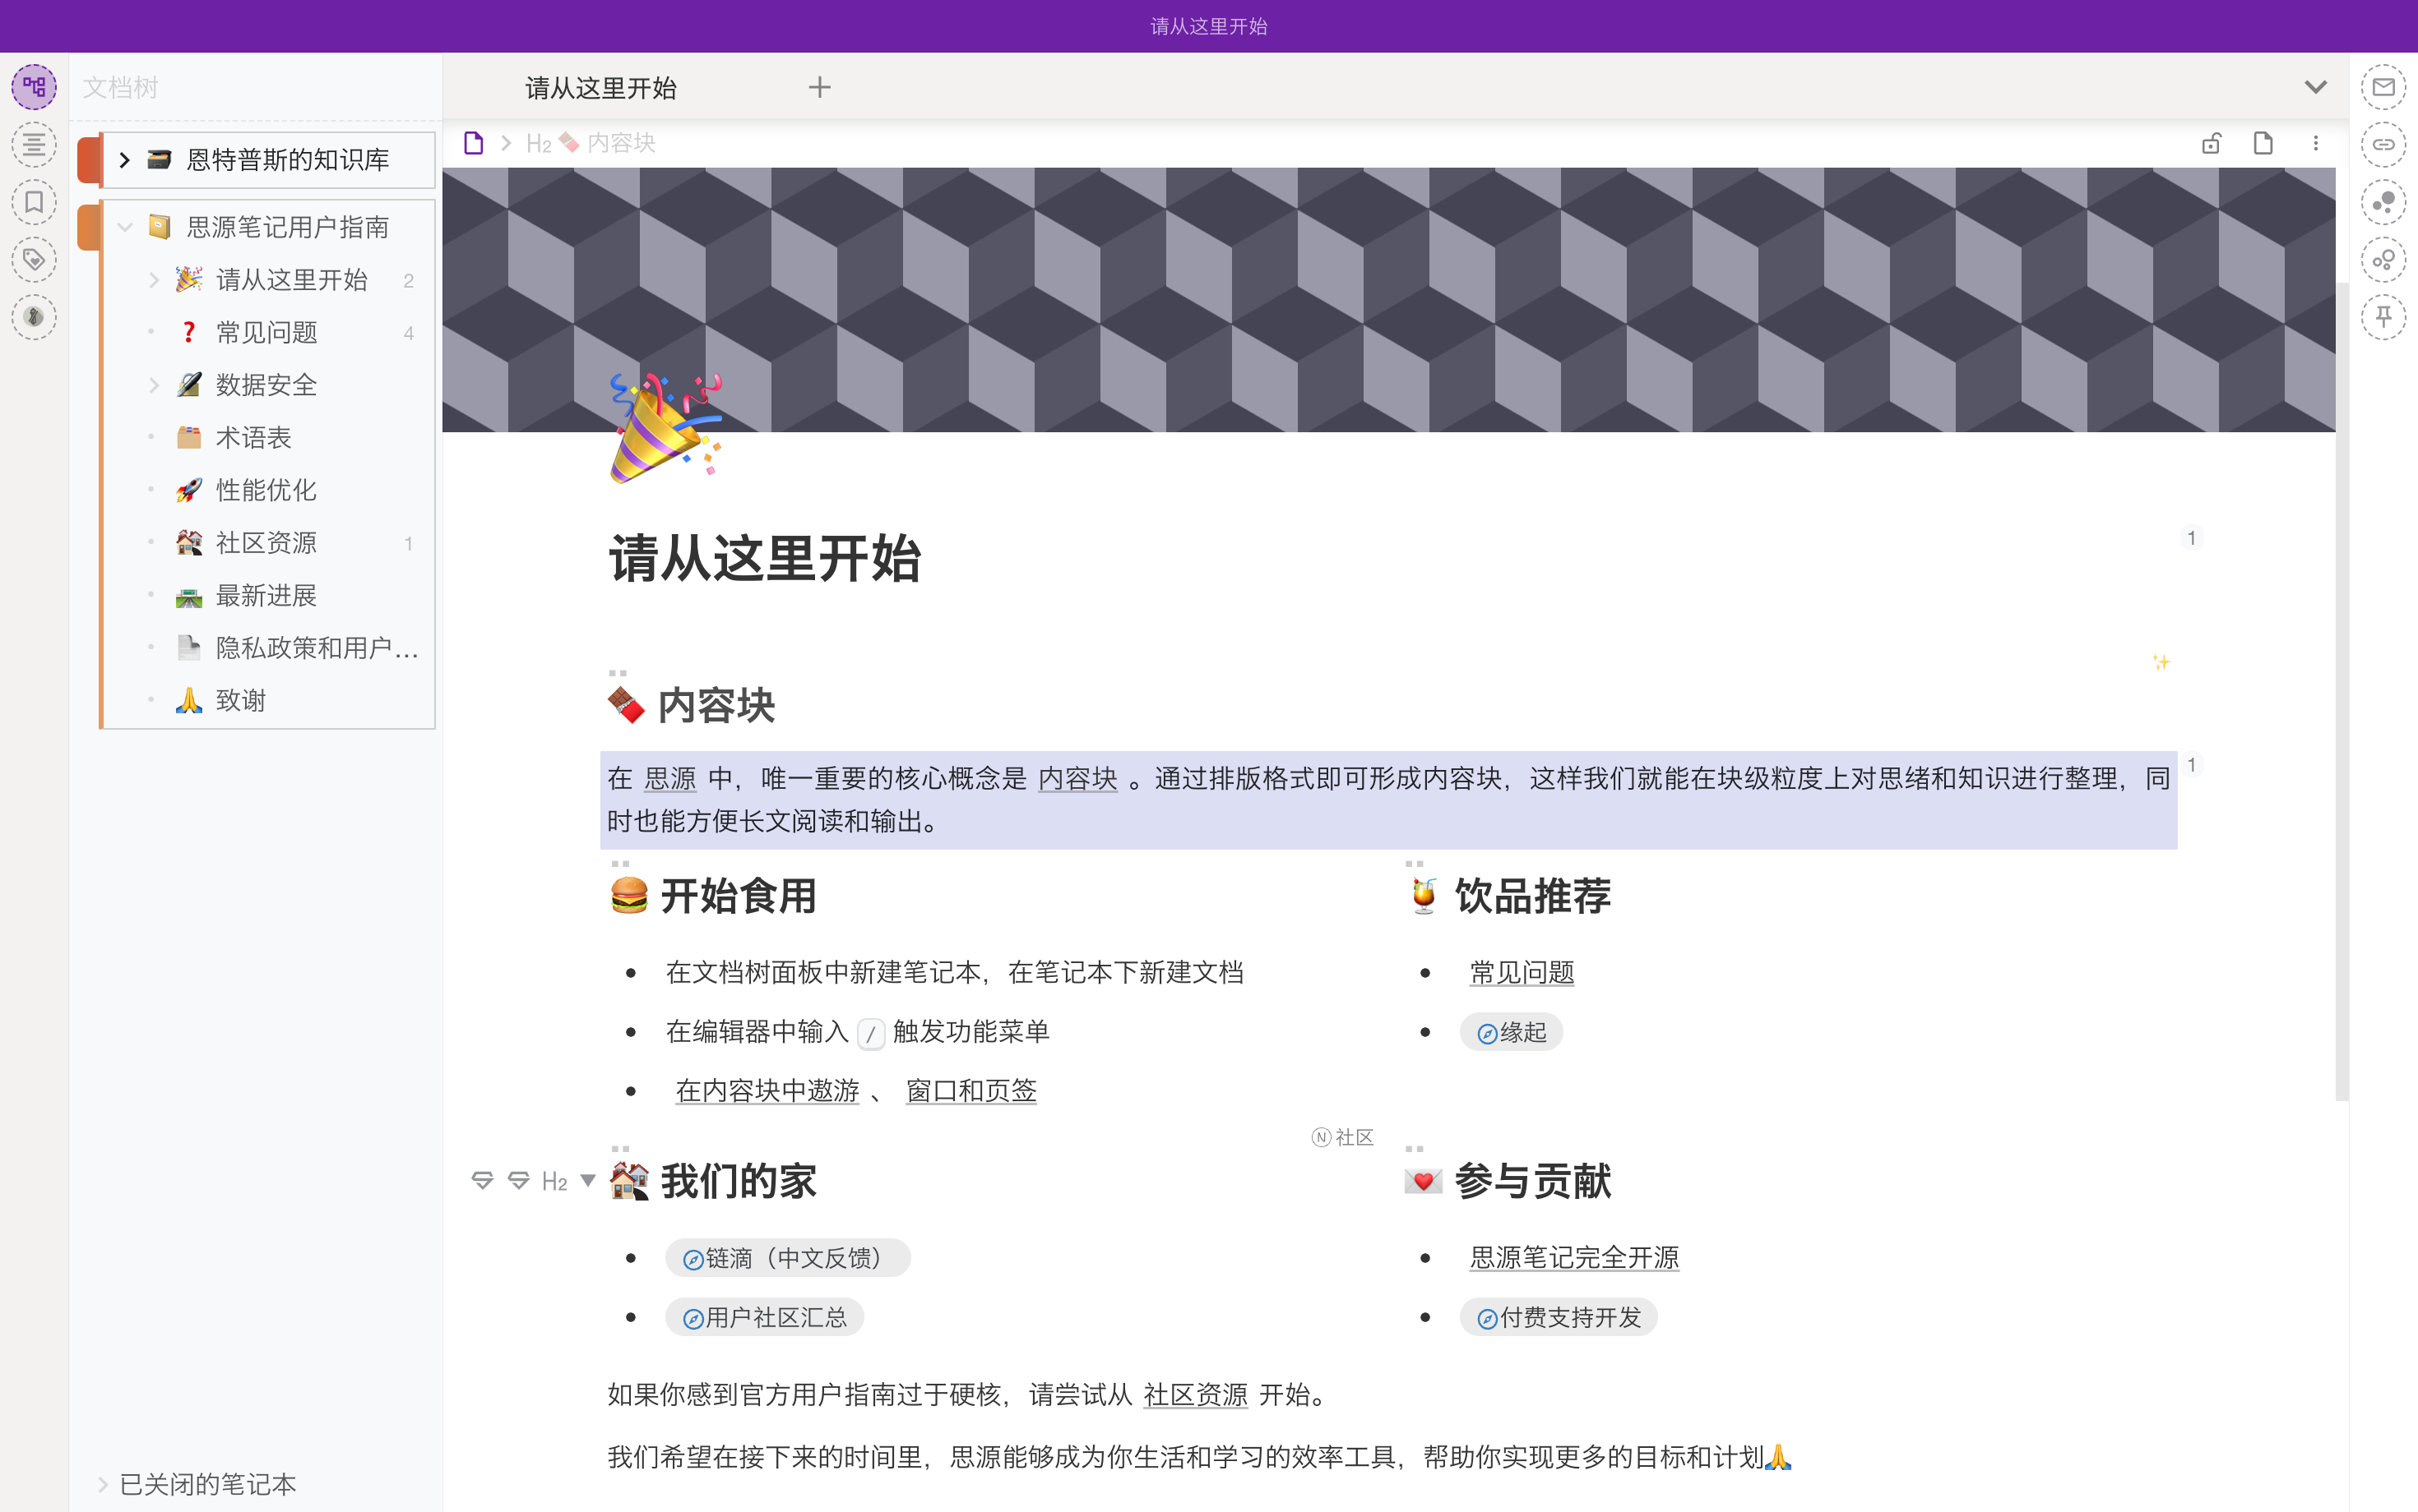Toggle the pin panel icon
Viewport: 2418px width, 1512px height.
(2383, 317)
